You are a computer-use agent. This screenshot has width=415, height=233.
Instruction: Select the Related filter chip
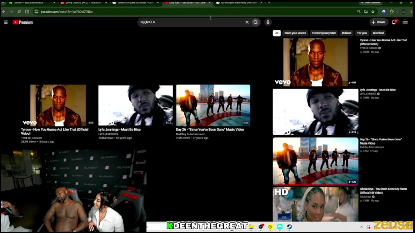pyautogui.click(x=346, y=33)
